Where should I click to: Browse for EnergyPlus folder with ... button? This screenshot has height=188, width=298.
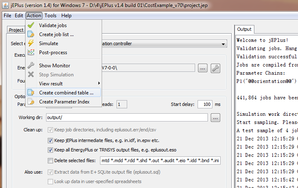click(x=203, y=68)
